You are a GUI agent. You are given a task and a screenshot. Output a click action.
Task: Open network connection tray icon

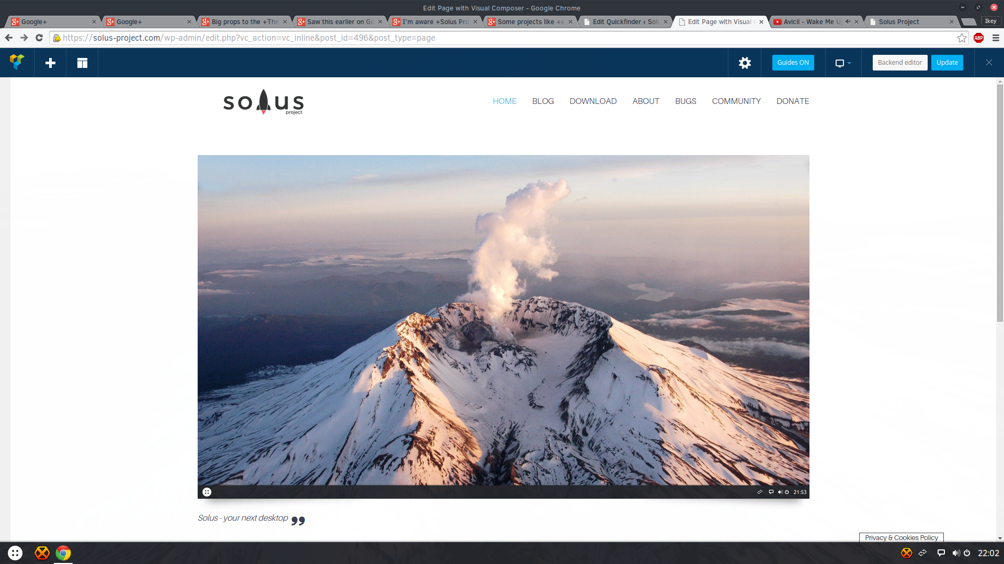[x=922, y=553]
